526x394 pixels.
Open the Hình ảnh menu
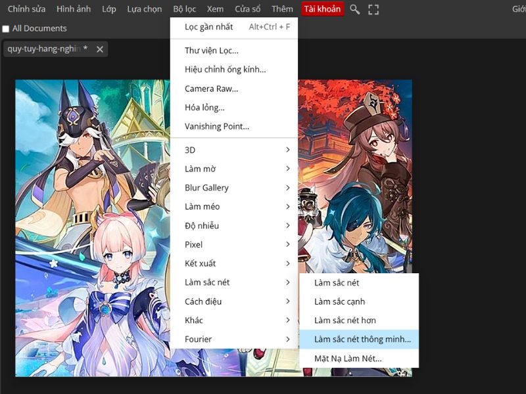(74, 9)
